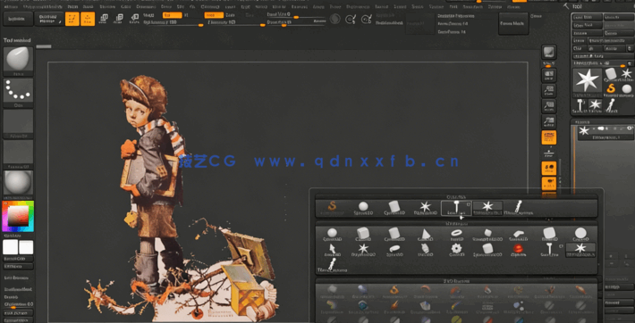Select the Ring3D torus primitive in the popup
635x323 pixels.
point(456,235)
